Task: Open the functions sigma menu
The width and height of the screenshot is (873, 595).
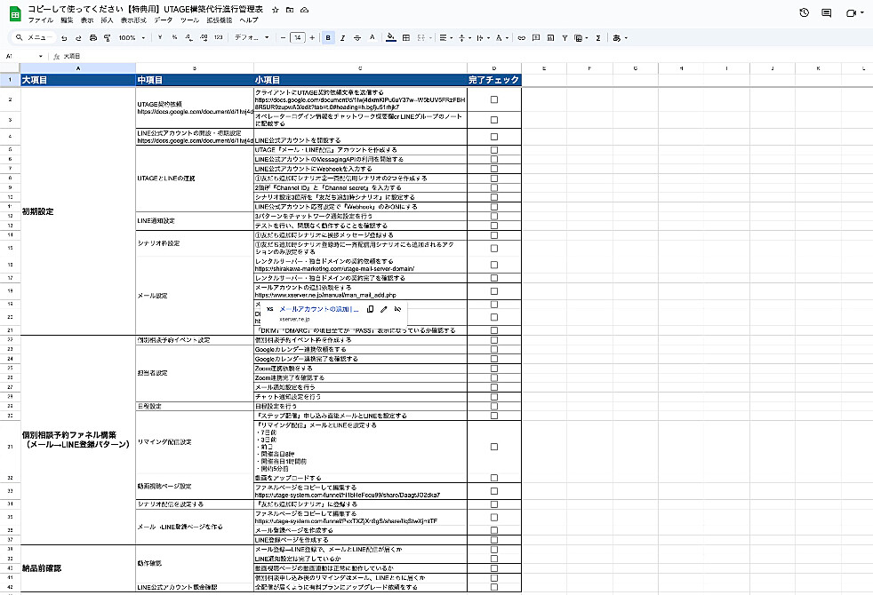Action: (x=598, y=38)
